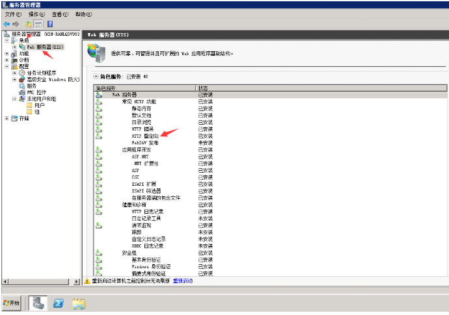Open the 帮助(H) menu

[83, 14]
